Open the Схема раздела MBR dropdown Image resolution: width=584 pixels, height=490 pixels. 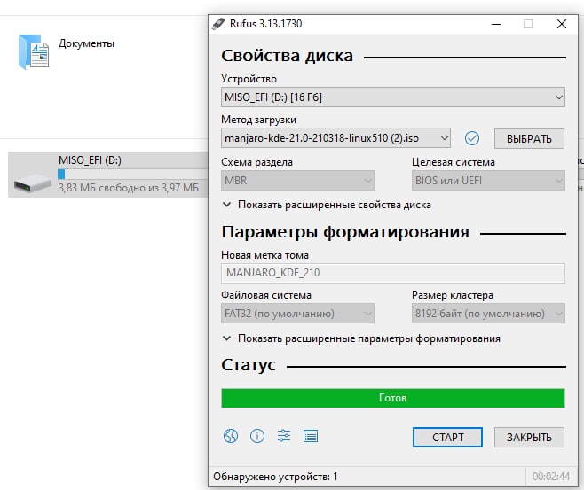pyautogui.click(x=297, y=180)
